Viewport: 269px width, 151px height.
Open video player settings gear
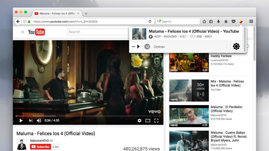point(140,120)
